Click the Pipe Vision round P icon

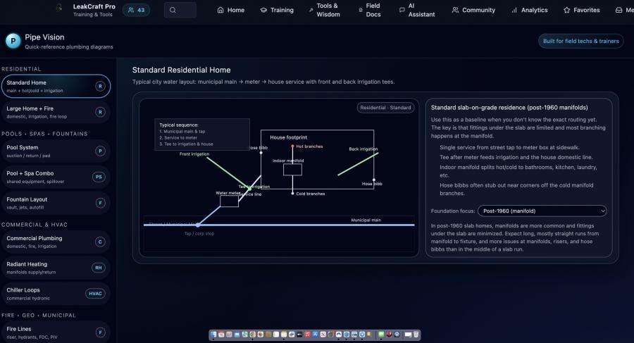coord(13,41)
